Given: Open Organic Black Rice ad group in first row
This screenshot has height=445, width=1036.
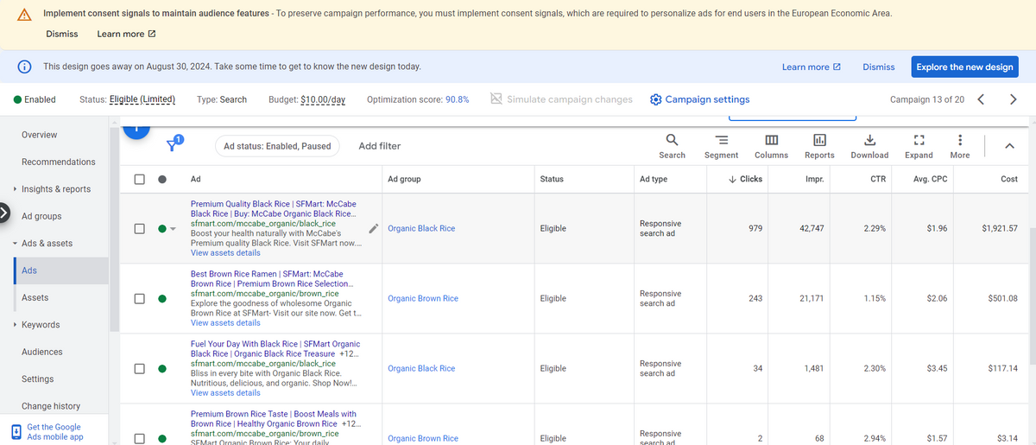Looking at the screenshot, I should (421, 229).
